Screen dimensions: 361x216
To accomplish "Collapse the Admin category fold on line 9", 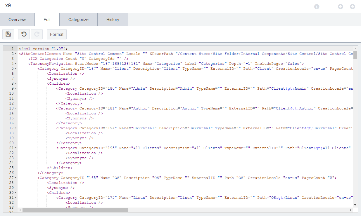I will click(15, 88).
